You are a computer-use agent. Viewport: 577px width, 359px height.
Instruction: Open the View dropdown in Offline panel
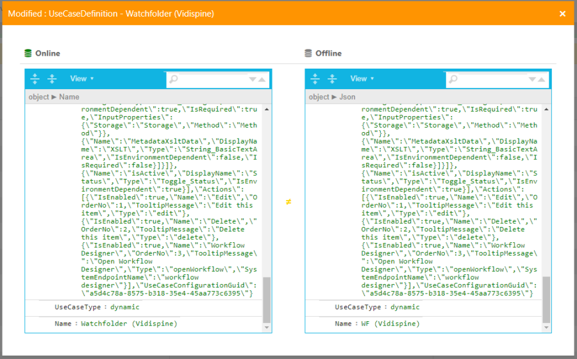362,79
